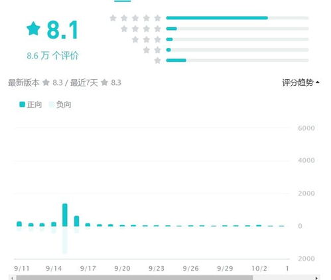Screen dimensions: 331x280
Task: Click the star icon next to 最近7天
Action: (x=104, y=82)
